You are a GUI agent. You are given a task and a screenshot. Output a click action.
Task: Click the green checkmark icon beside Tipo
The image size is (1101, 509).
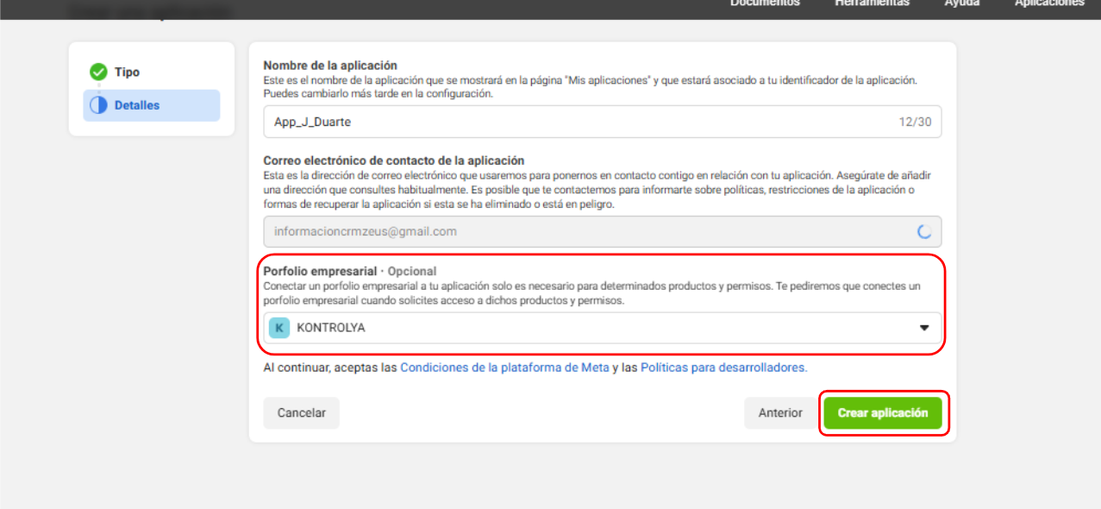pos(98,72)
